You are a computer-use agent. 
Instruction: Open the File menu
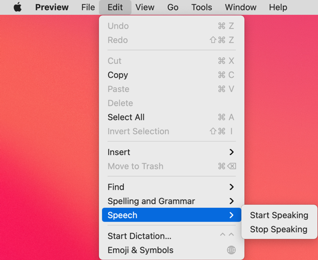(88, 7)
